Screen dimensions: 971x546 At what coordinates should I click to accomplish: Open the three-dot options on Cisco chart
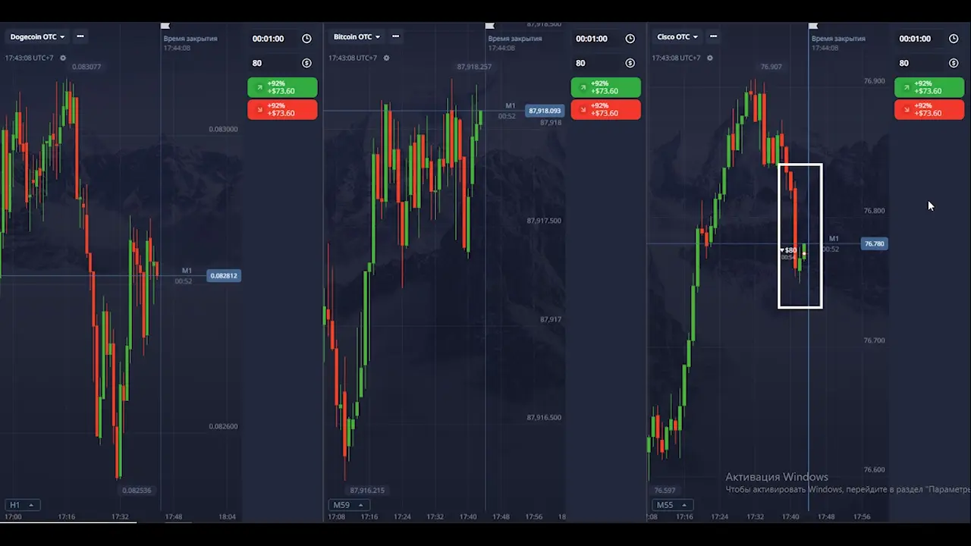click(715, 36)
